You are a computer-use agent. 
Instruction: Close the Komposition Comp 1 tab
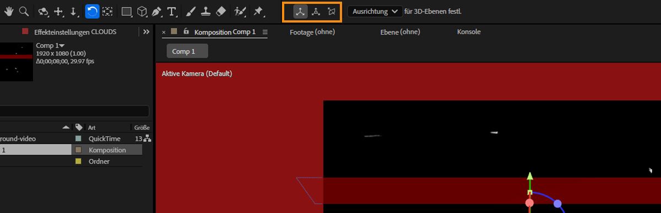click(x=164, y=32)
